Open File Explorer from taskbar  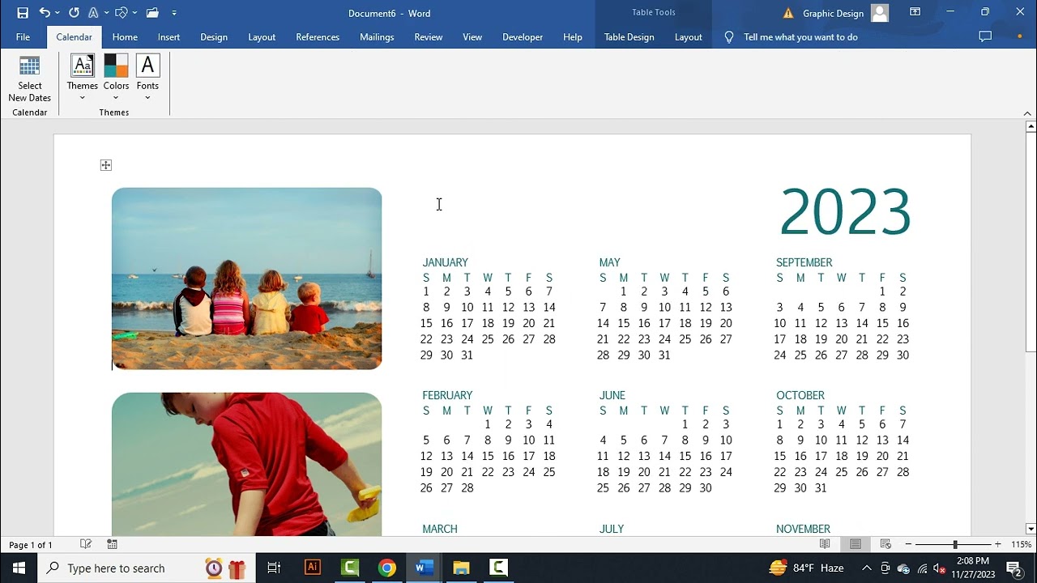(x=461, y=568)
